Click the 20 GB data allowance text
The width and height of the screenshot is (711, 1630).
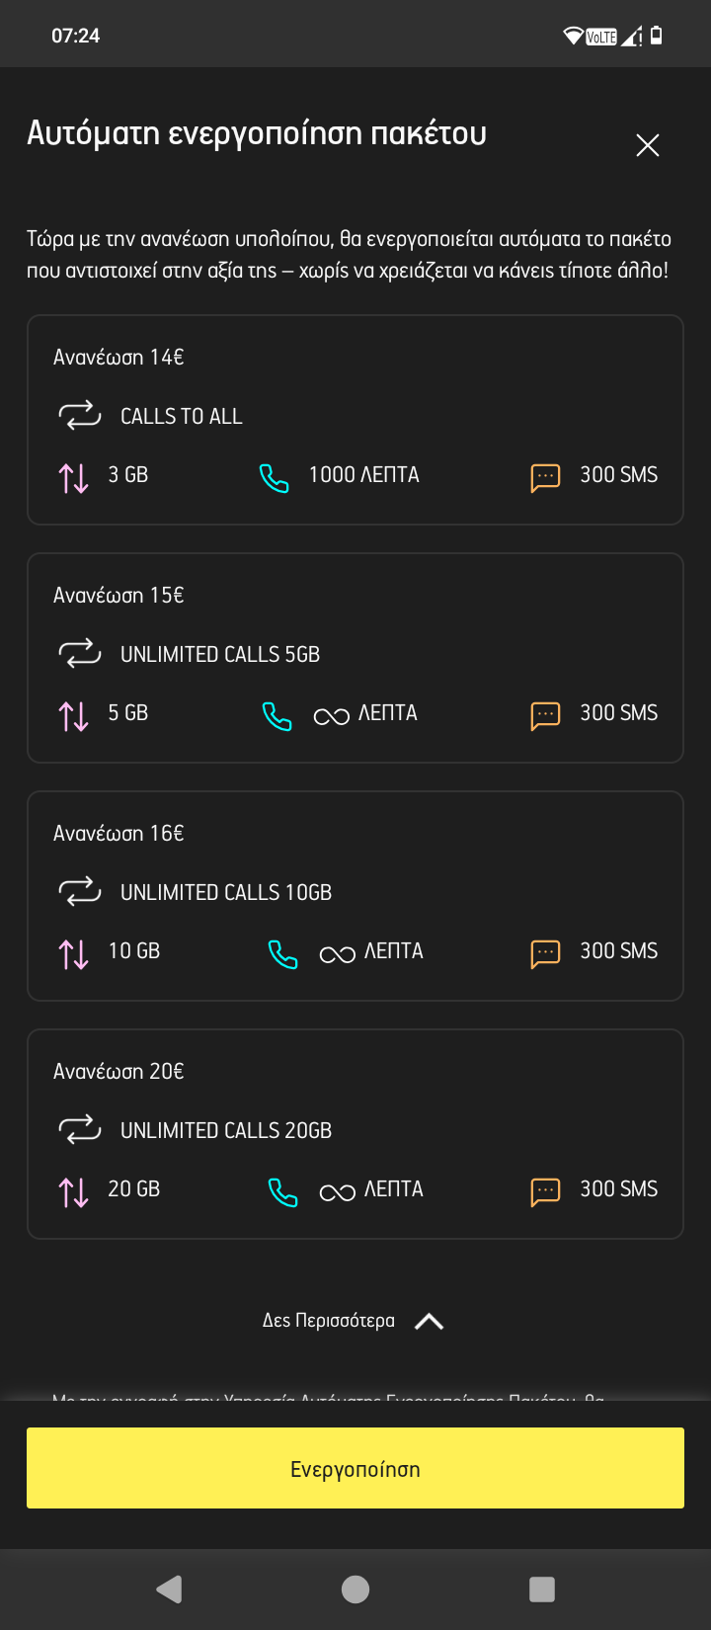pyautogui.click(x=134, y=1188)
